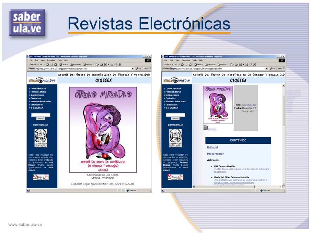Click the Home icon in the left browser window
The width and height of the screenshot is (311, 233).
click(55, 64)
